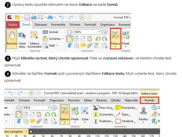
Task: Switch to the Domů tab
Action: 26,25
